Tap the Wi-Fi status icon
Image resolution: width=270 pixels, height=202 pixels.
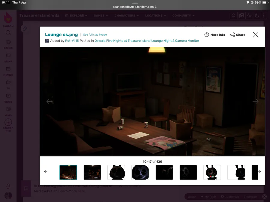point(248,2)
